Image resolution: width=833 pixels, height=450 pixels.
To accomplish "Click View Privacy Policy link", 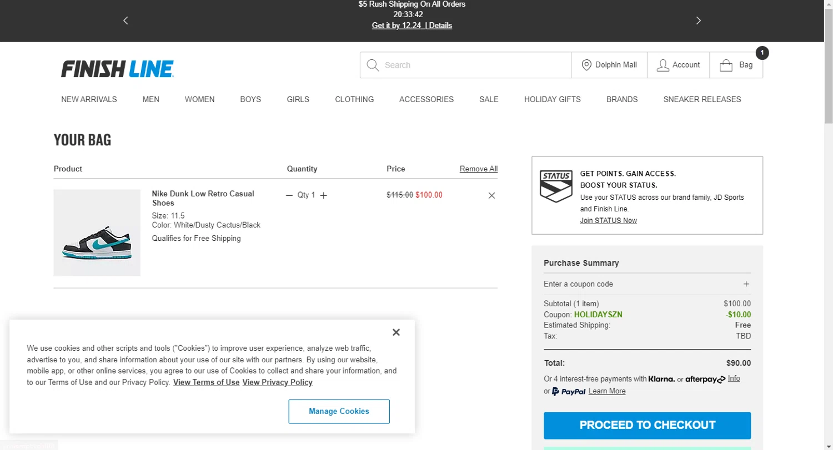I will [x=278, y=382].
